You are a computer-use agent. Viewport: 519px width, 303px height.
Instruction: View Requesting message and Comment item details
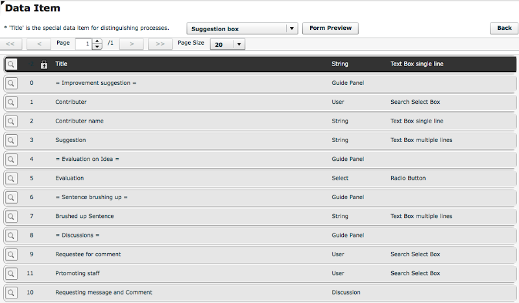pyautogui.click(x=12, y=293)
